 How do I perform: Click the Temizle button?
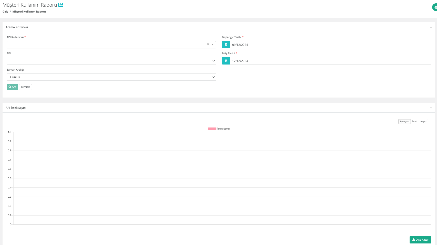point(25,87)
